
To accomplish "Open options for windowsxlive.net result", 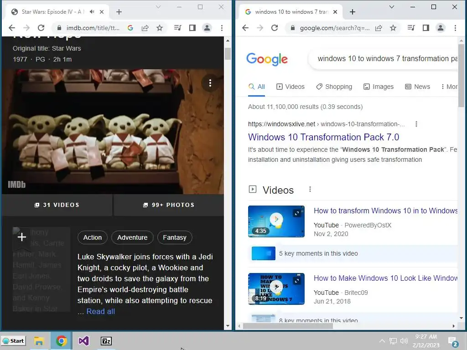I will [x=416, y=124].
